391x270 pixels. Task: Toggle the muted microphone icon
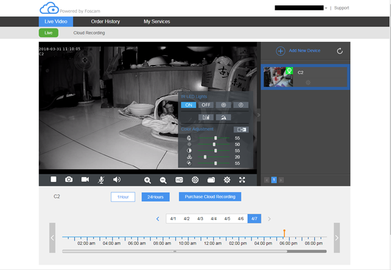(101, 179)
